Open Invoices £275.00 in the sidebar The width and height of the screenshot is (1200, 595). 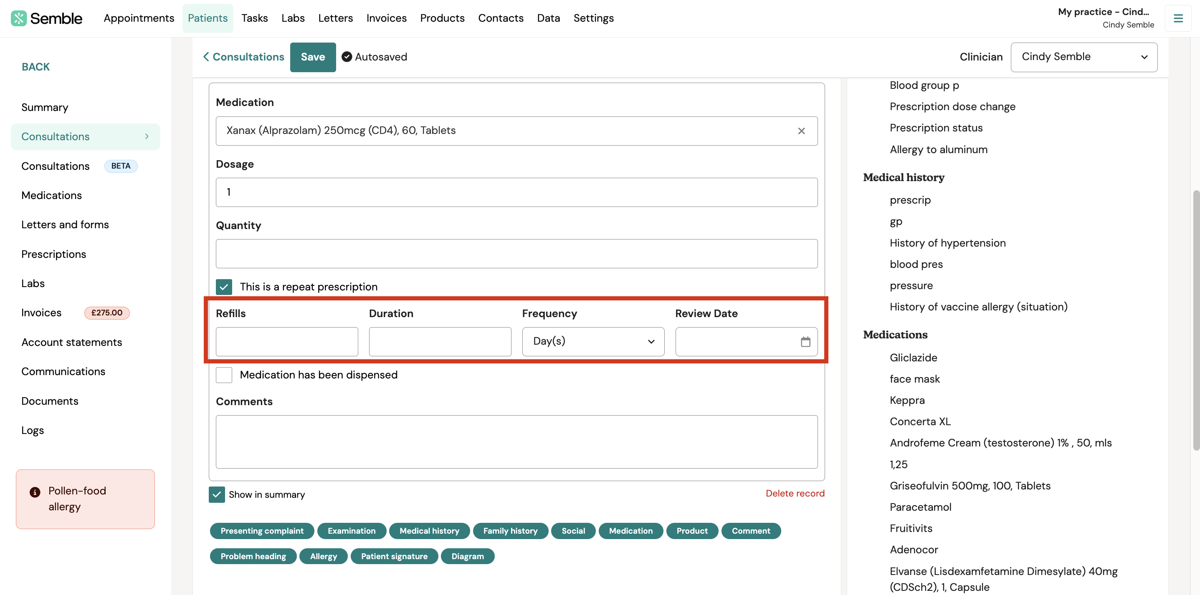(x=76, y=313)
